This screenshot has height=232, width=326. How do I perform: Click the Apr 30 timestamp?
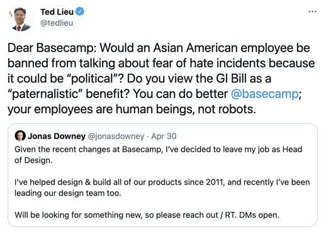[164, 136]
